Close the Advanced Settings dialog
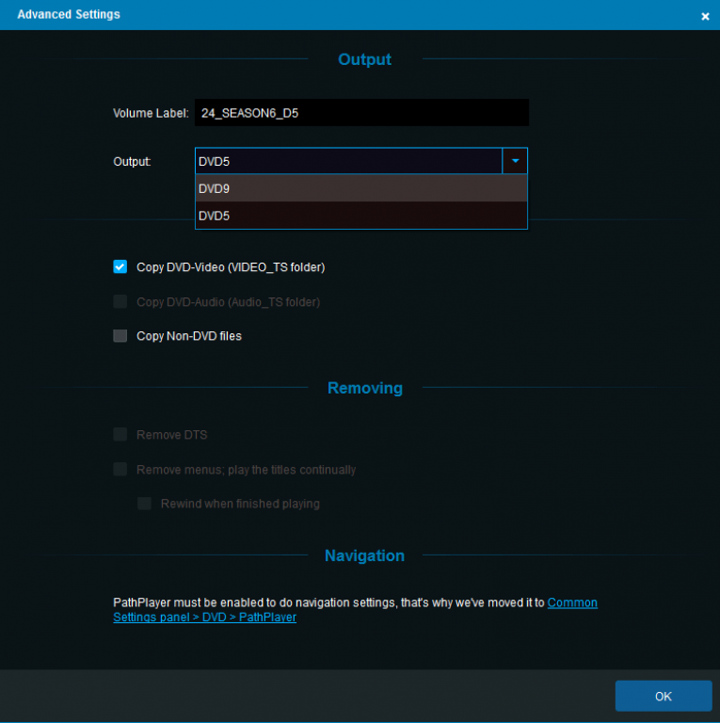The height and width of the screenshot is (723, 720). (705, 17)
